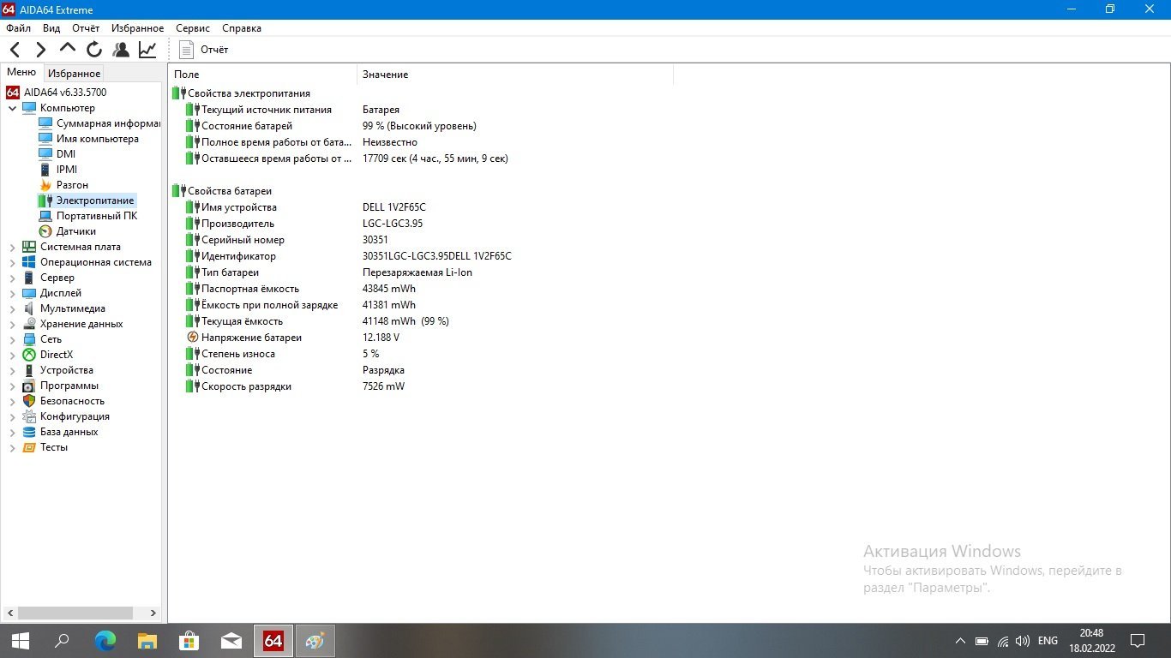Click the Forward navigation arrow
This screenshot has height=658, width=1171.
pos(41,50)
